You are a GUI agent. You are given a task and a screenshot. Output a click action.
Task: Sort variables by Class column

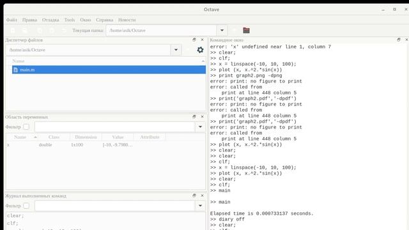click(x=54, y=137)
